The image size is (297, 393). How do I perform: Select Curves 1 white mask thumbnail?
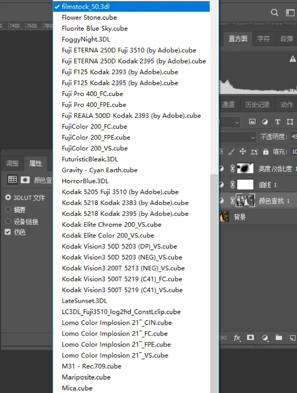(245, 185)
